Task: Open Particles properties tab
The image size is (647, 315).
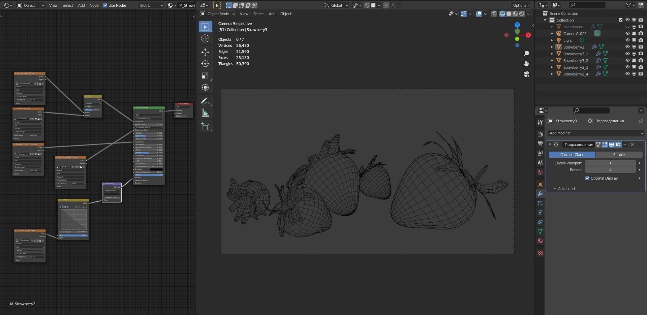Action: (540, 203)
